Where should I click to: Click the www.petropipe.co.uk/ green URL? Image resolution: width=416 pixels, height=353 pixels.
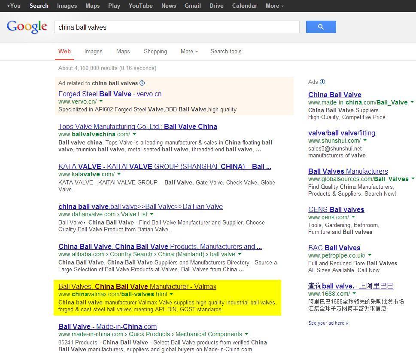[x=337, y=255]
